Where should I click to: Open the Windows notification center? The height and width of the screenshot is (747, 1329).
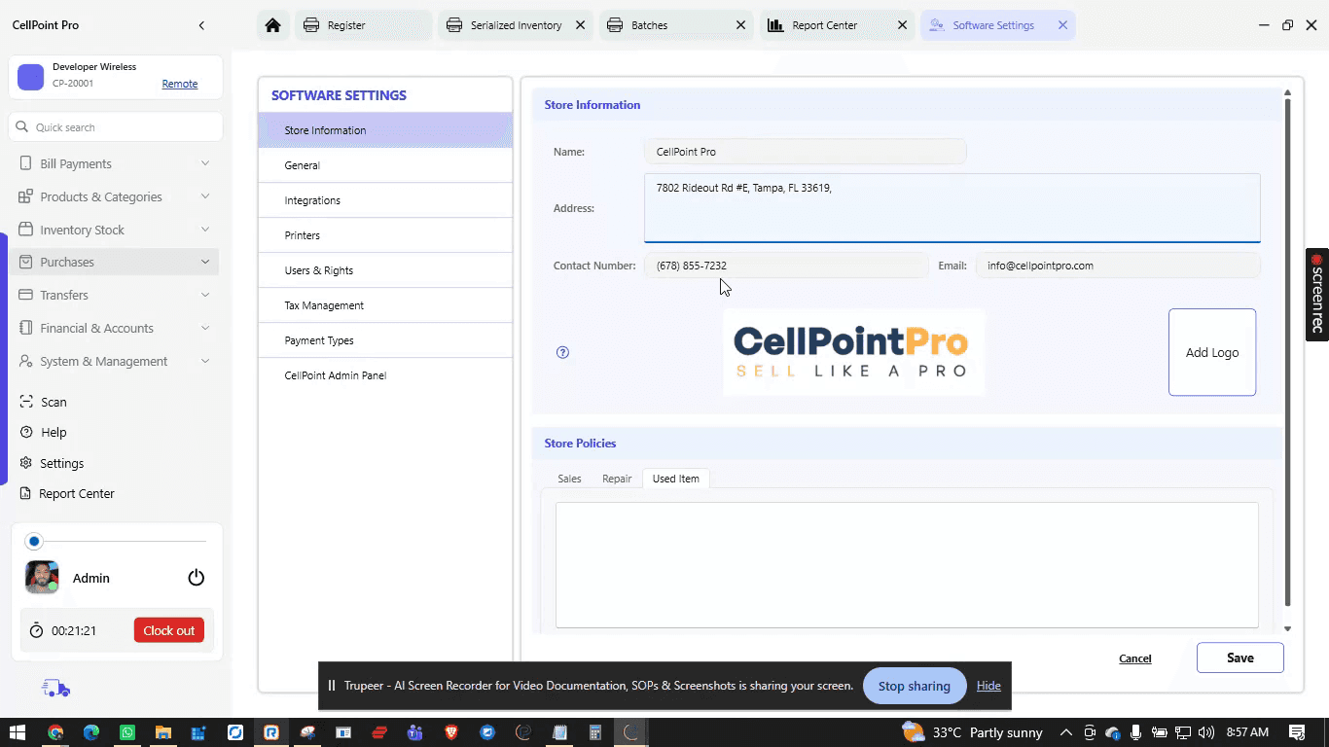tap(1297, 732)
